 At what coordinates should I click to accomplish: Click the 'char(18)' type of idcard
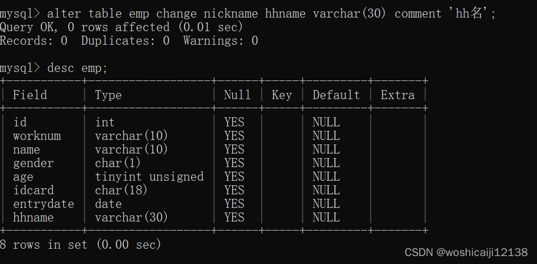pos(121,190)
